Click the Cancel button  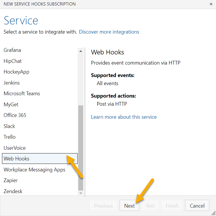[197, 205]
